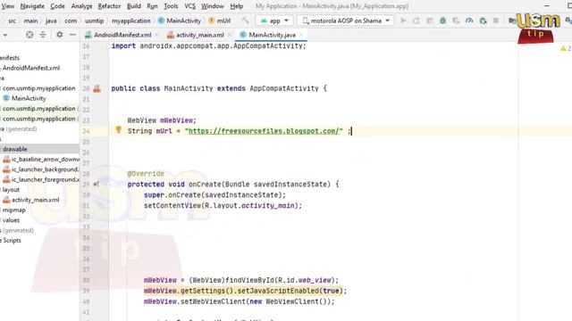
Task: Click the gutter resource icon on line 20
Action: 97,88
